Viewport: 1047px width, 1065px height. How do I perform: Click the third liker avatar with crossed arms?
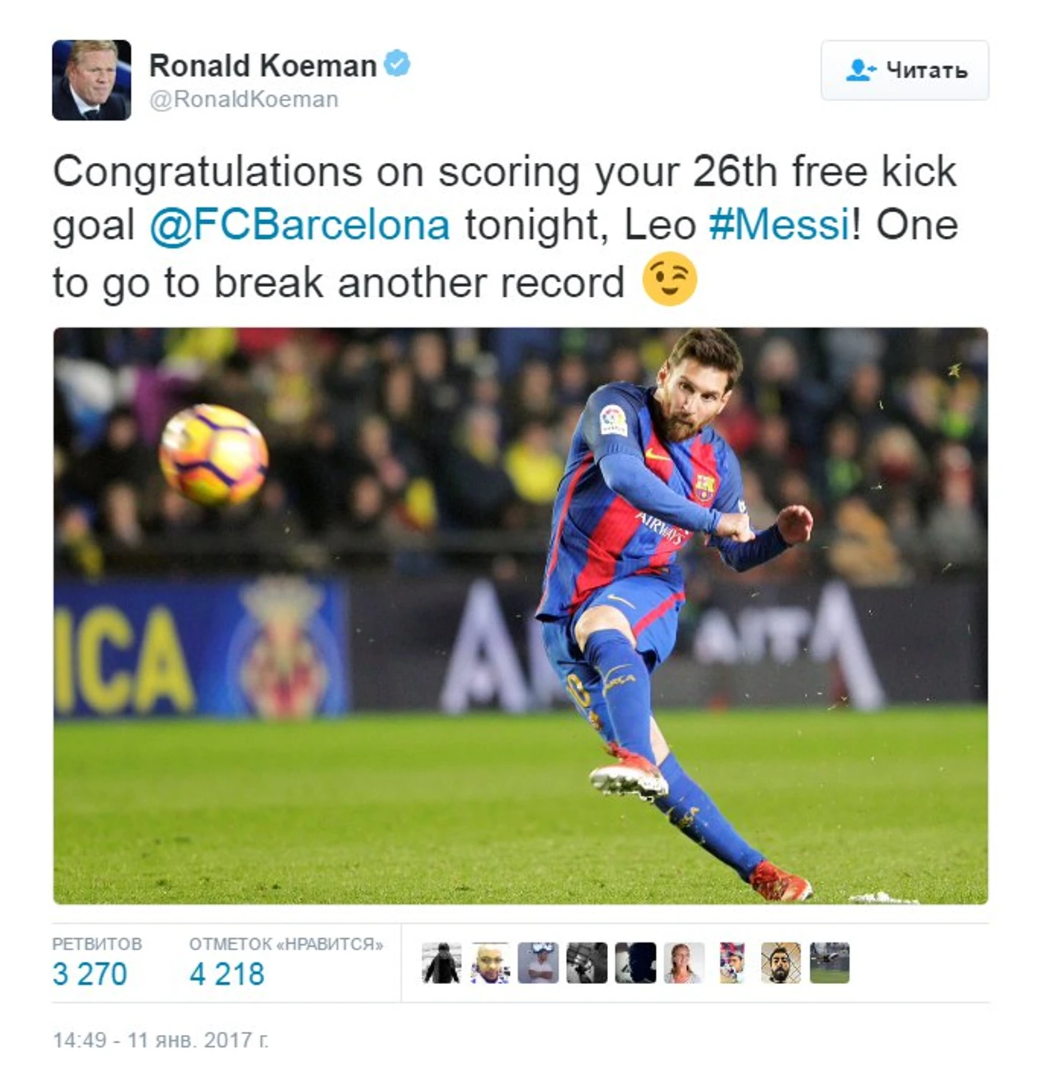[x=539, y=962]
